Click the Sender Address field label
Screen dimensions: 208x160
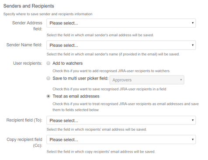click(x=27, y=26)
